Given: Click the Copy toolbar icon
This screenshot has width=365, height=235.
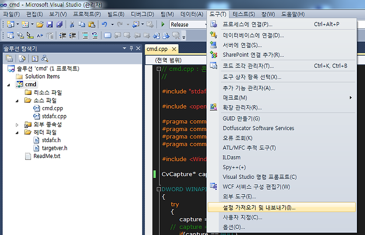Looking at the screenshot, I should point(82,24).
